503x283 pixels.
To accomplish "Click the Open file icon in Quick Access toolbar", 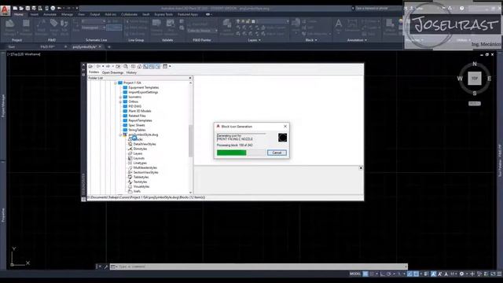I will click(x=21, y=8).
